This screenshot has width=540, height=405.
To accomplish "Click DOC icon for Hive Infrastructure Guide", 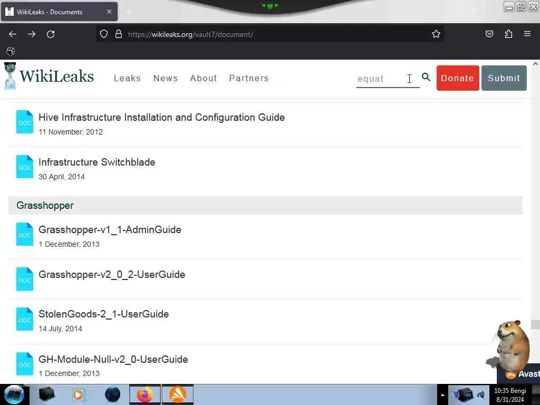I will tap(25, 122).
